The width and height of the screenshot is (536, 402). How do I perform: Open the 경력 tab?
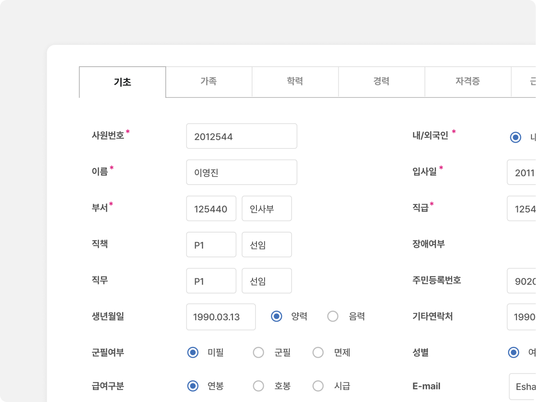coord(381,81)
